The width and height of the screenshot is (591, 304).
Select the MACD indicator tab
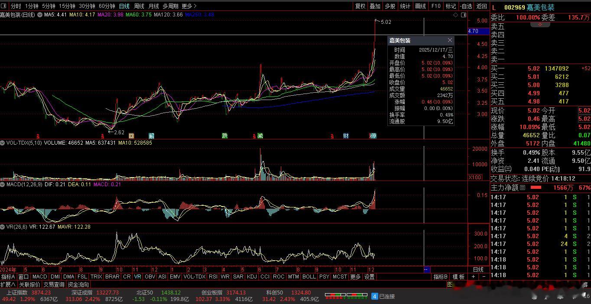pyautogui.click(x=39, y=277)
